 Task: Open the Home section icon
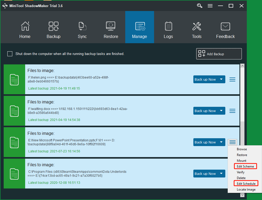(25, 26)
